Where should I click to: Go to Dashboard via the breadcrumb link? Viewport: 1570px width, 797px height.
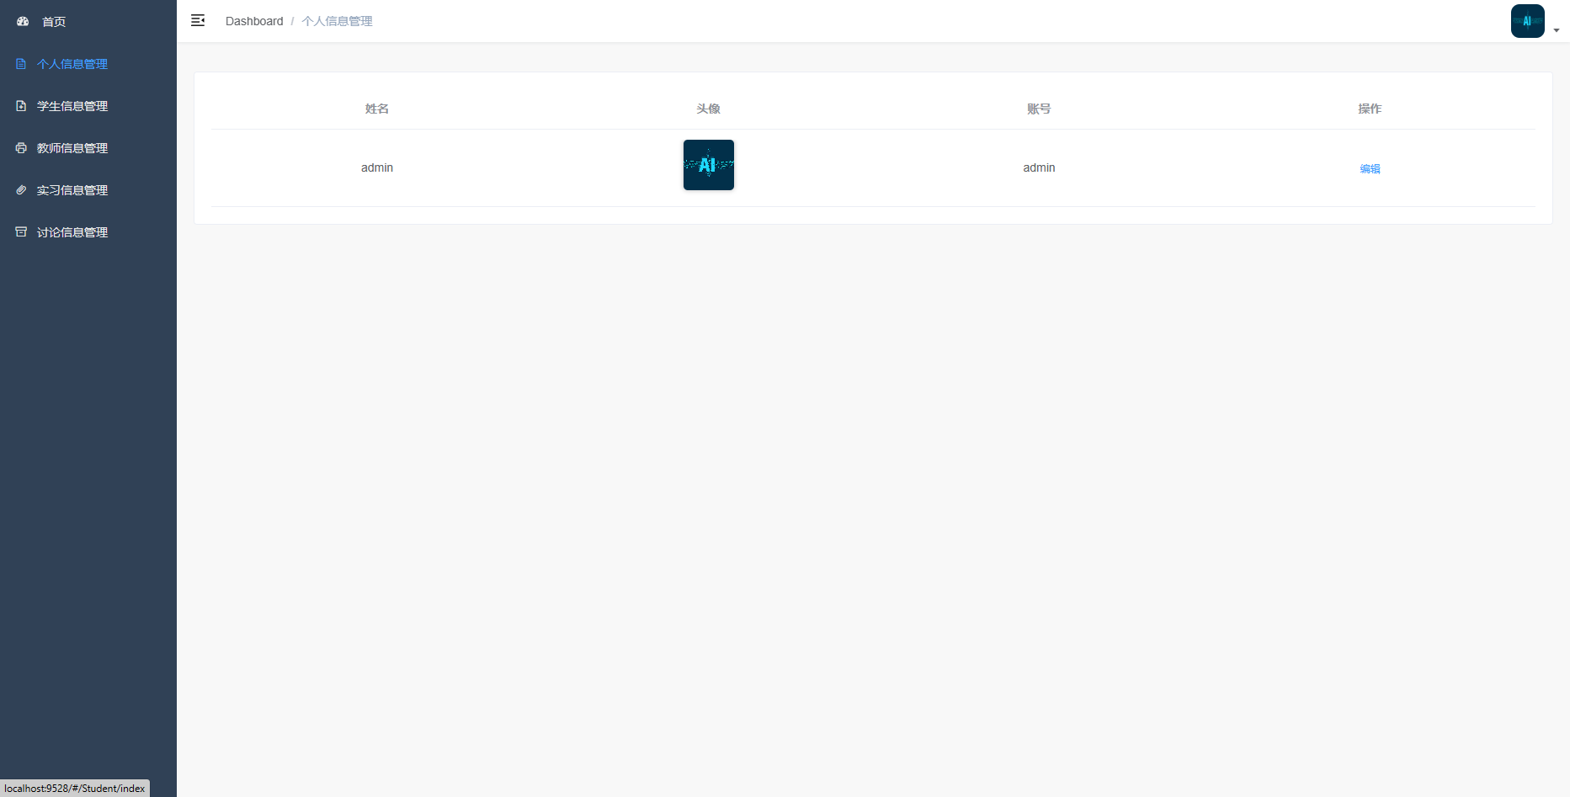[x=254, y=21]
